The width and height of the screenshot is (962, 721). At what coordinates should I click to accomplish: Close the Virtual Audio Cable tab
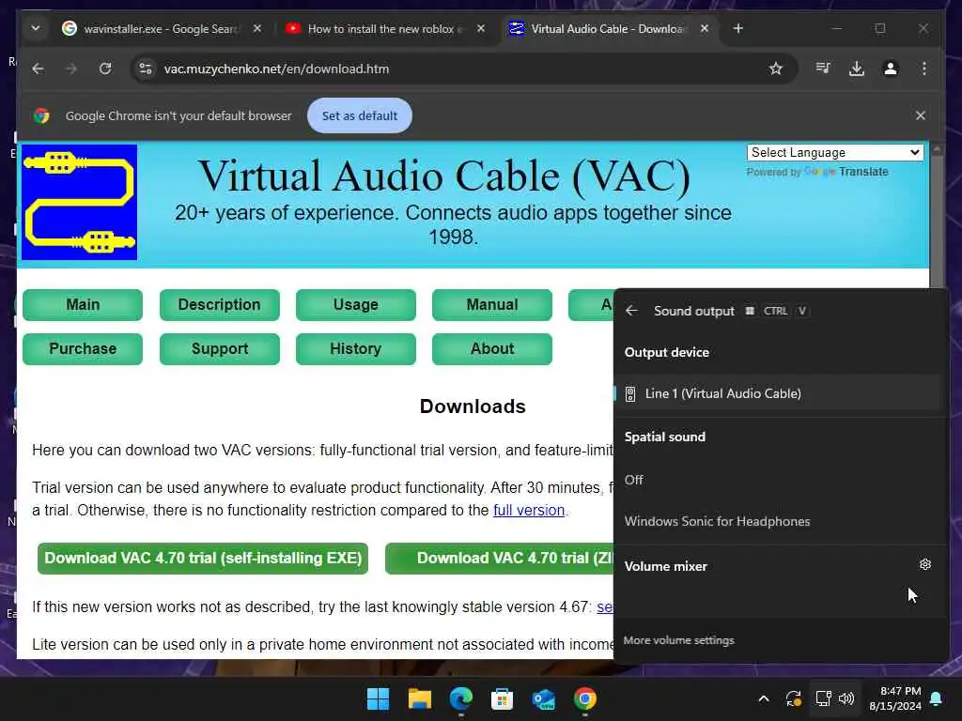[x=705, y=28]
